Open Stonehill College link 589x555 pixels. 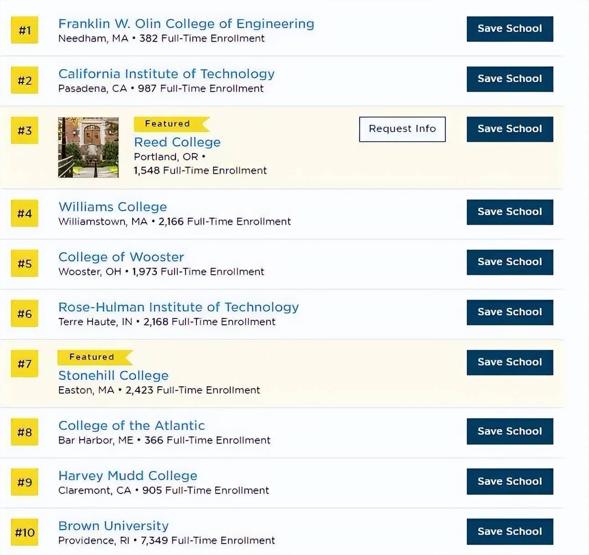point(114,375)
